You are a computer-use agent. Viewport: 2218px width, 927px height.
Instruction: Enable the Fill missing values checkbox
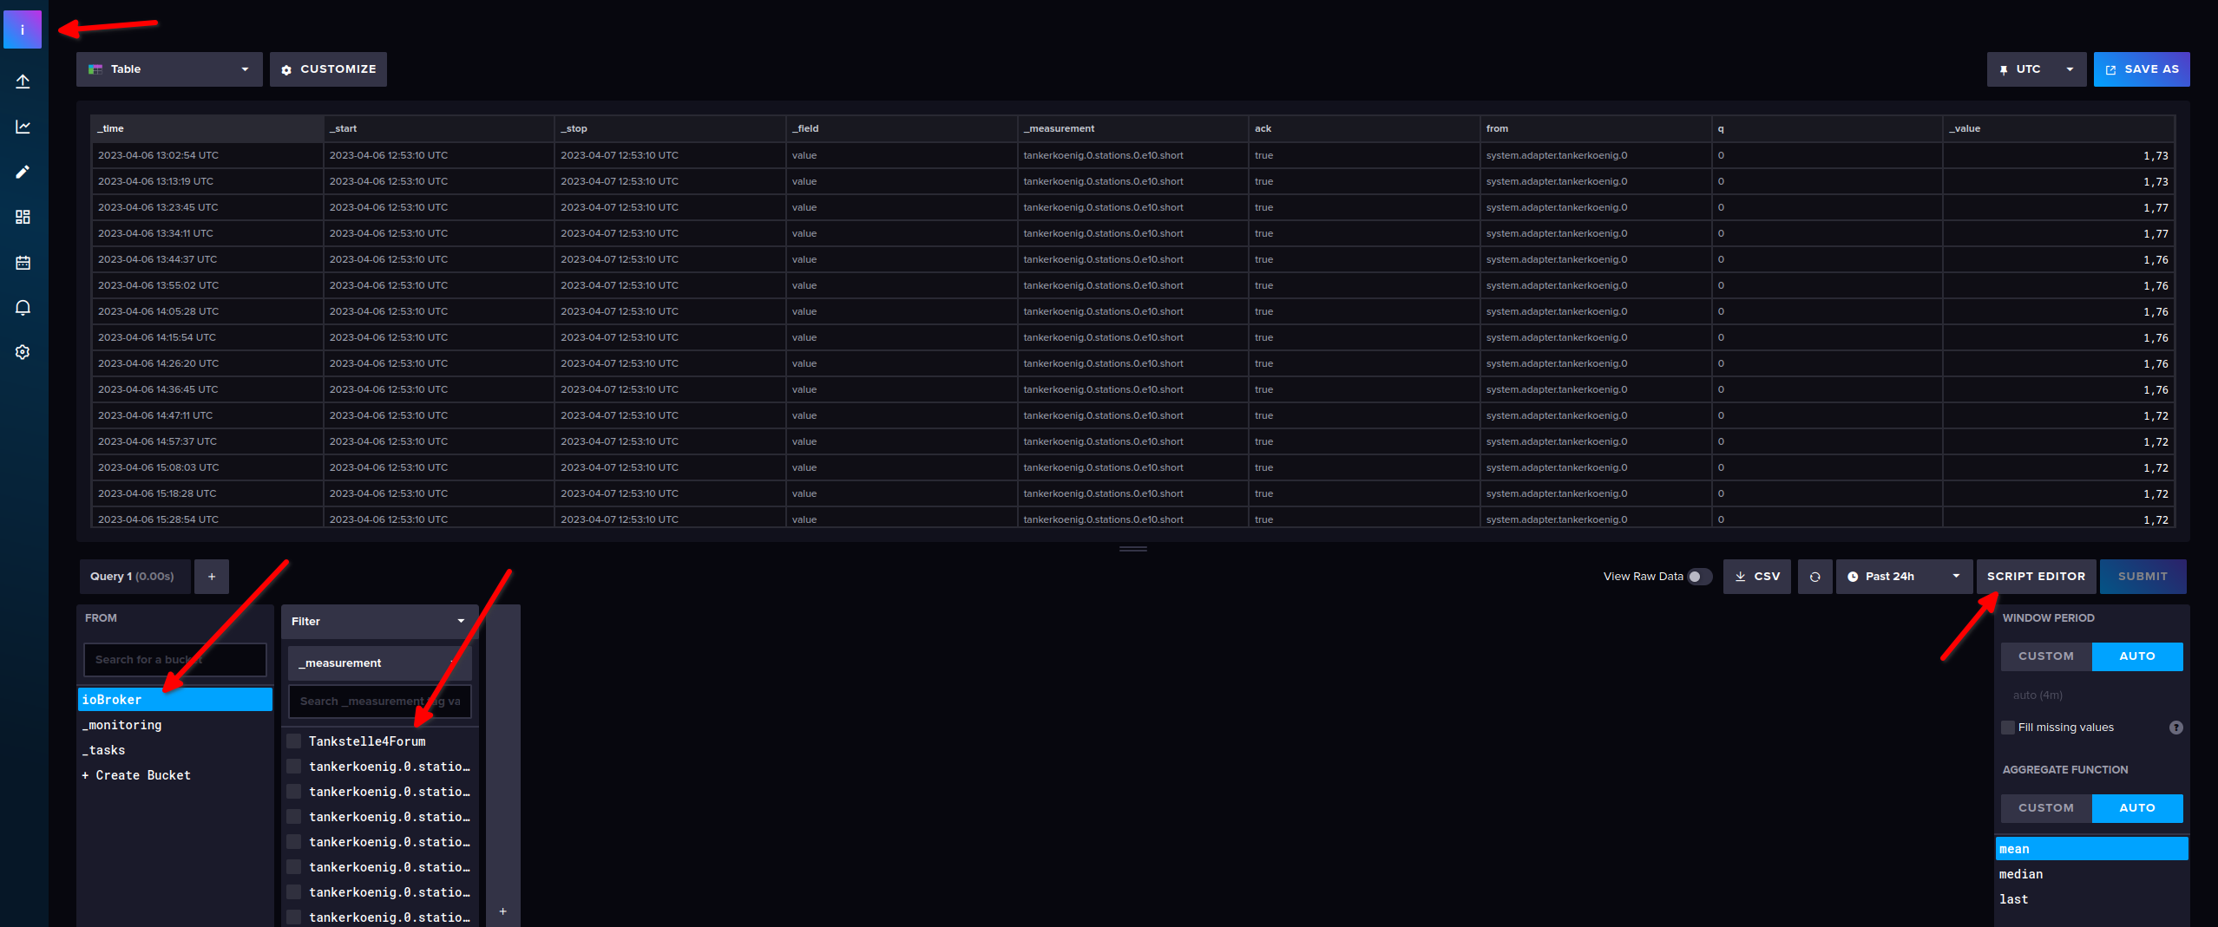(x=2008, y=728)
